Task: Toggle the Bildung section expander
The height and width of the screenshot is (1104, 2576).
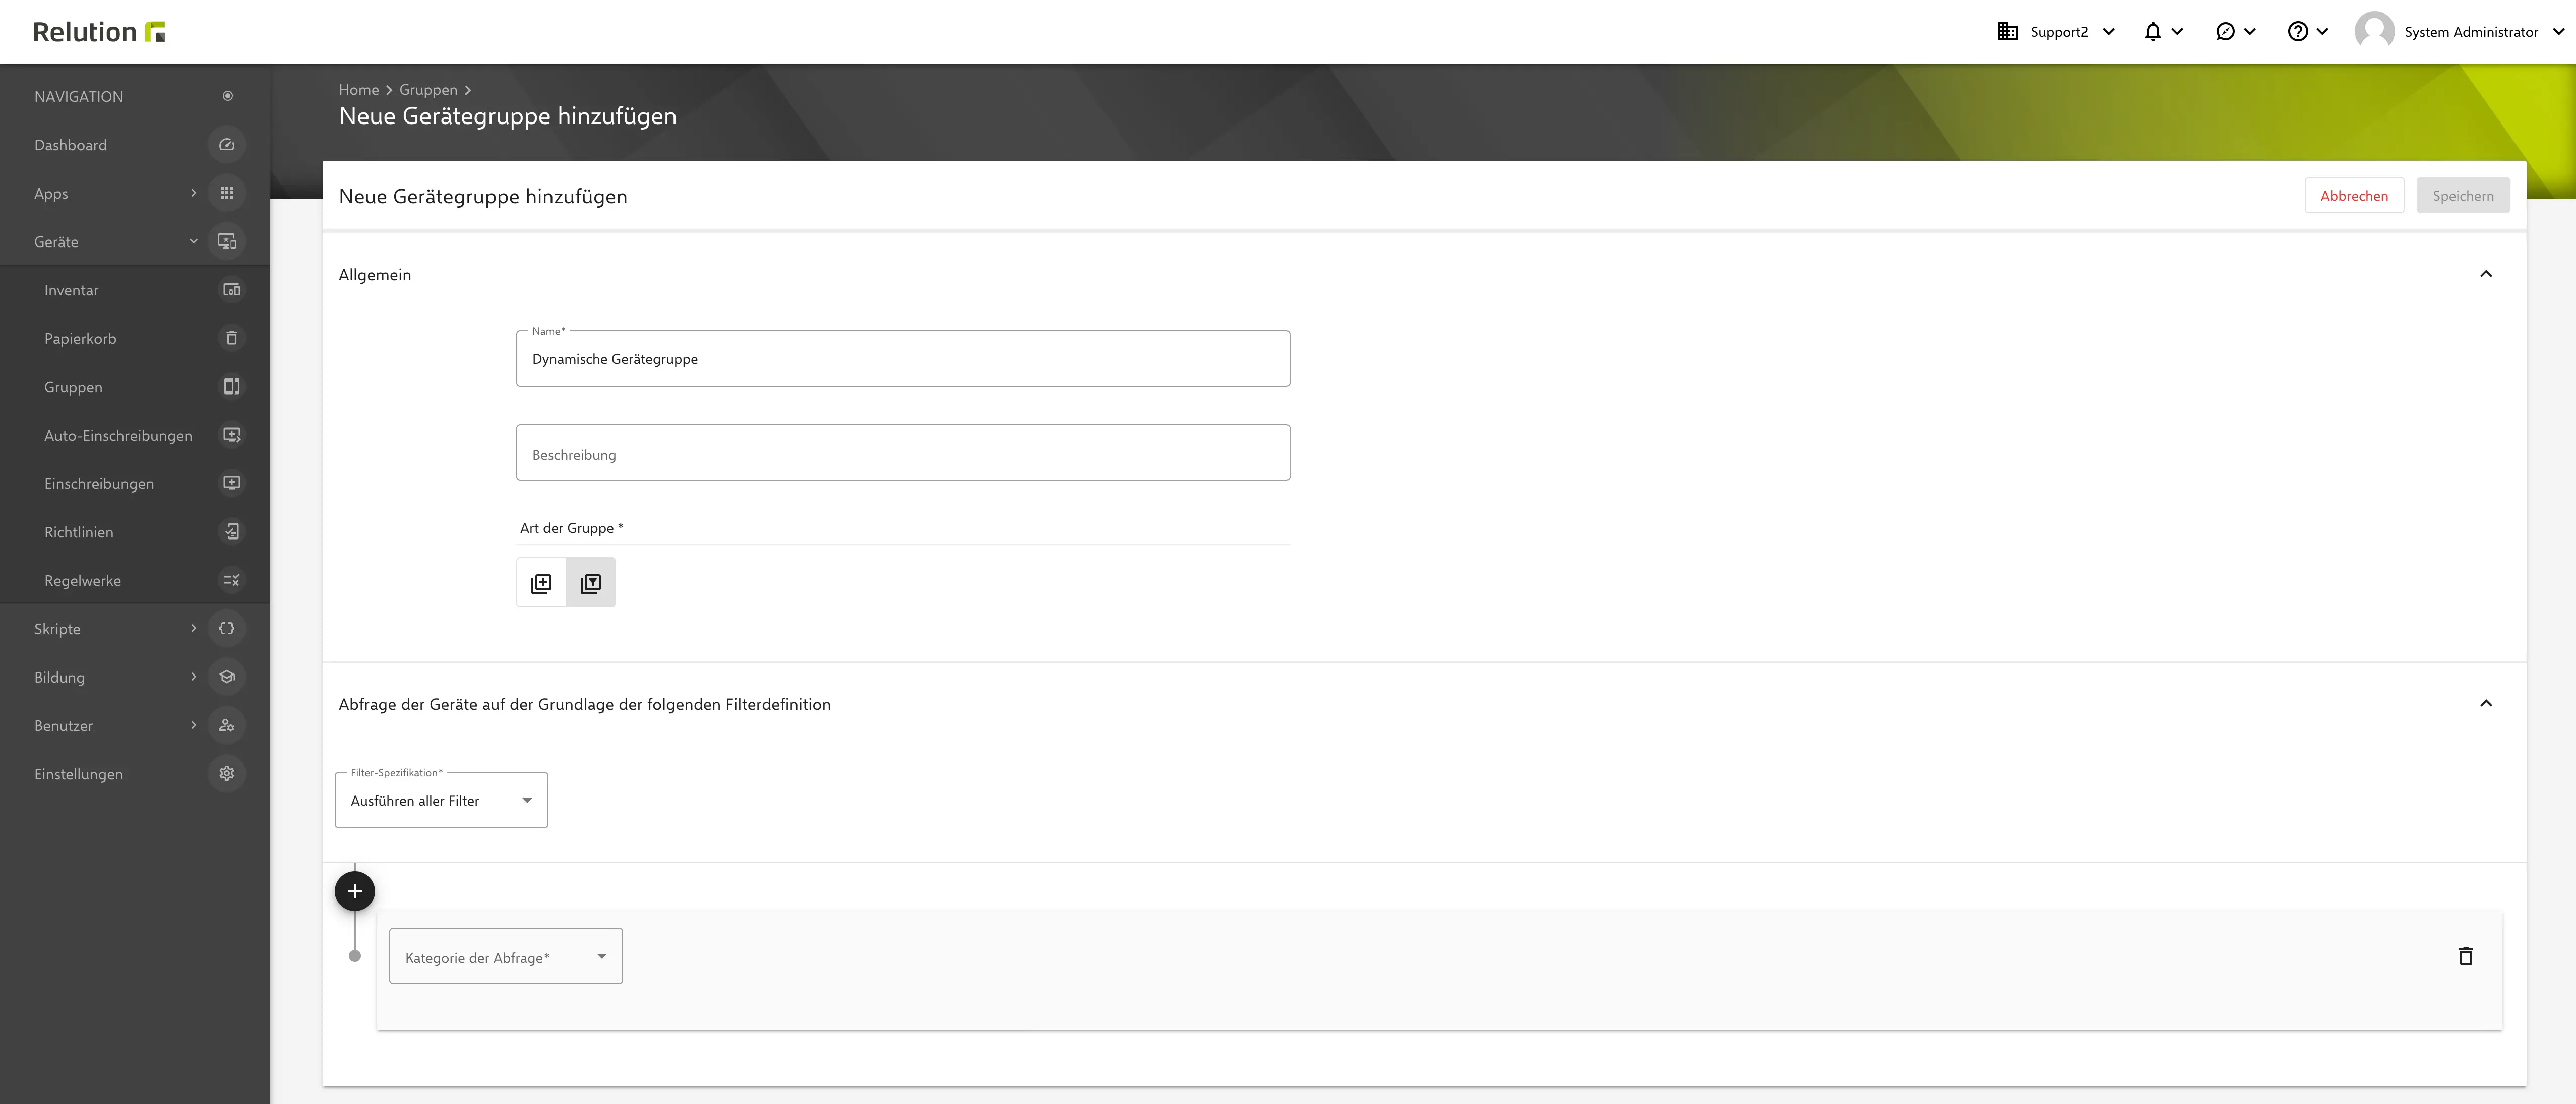Action: (x=192, y=675)
